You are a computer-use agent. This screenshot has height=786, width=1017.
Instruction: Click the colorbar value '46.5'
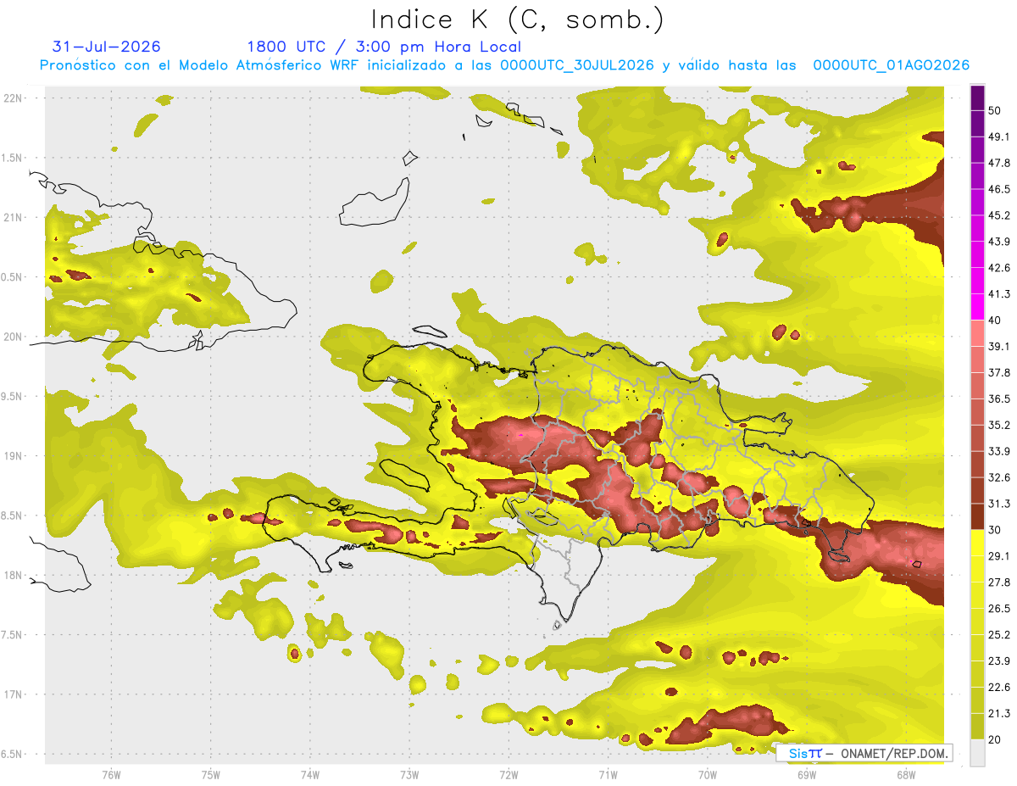click(999, 189)
